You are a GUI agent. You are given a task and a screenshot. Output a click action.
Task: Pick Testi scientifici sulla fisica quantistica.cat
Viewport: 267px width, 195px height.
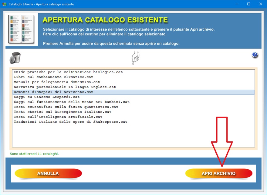pos(66,107)
